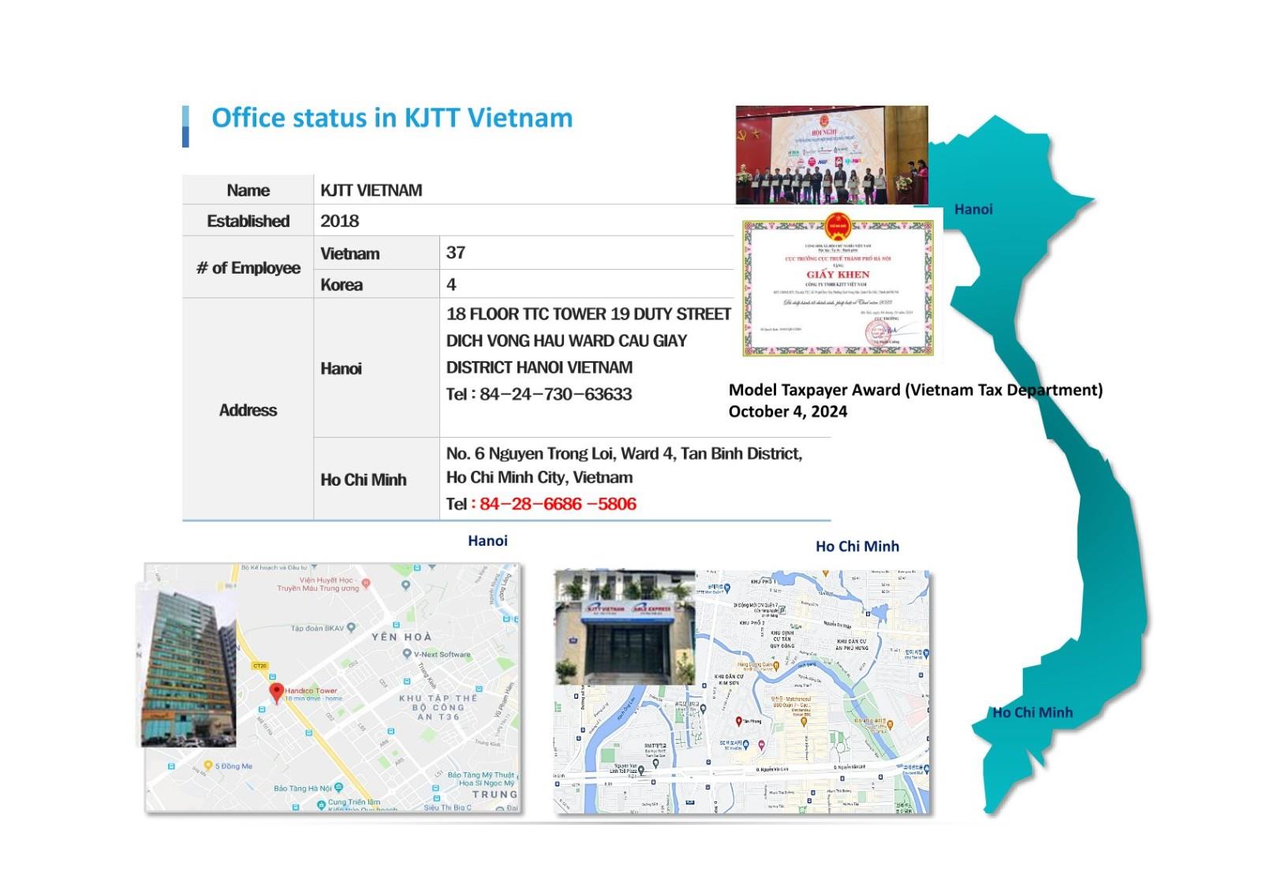Click 'GIẤY KHEN' heading on the certificate
Screen dimensions: 1262x892
[838, 274]
